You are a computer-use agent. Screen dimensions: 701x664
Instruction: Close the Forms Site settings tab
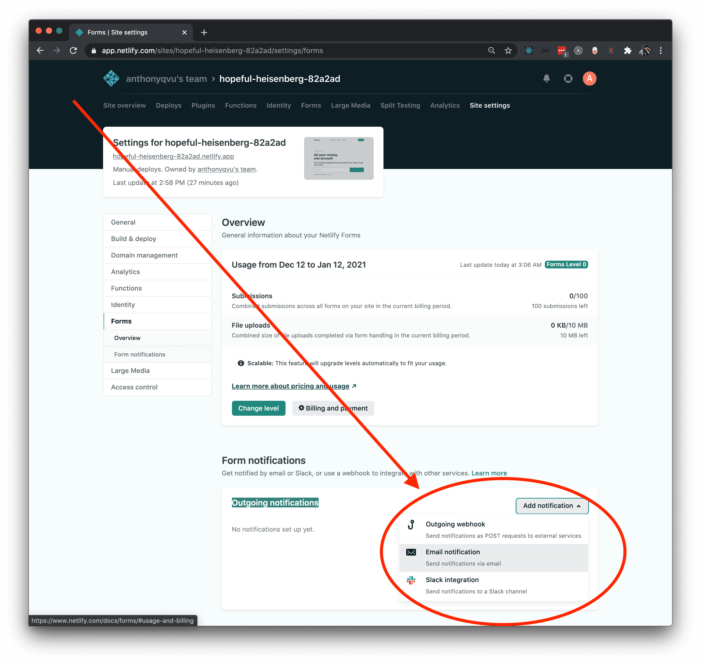pos(184,32)
